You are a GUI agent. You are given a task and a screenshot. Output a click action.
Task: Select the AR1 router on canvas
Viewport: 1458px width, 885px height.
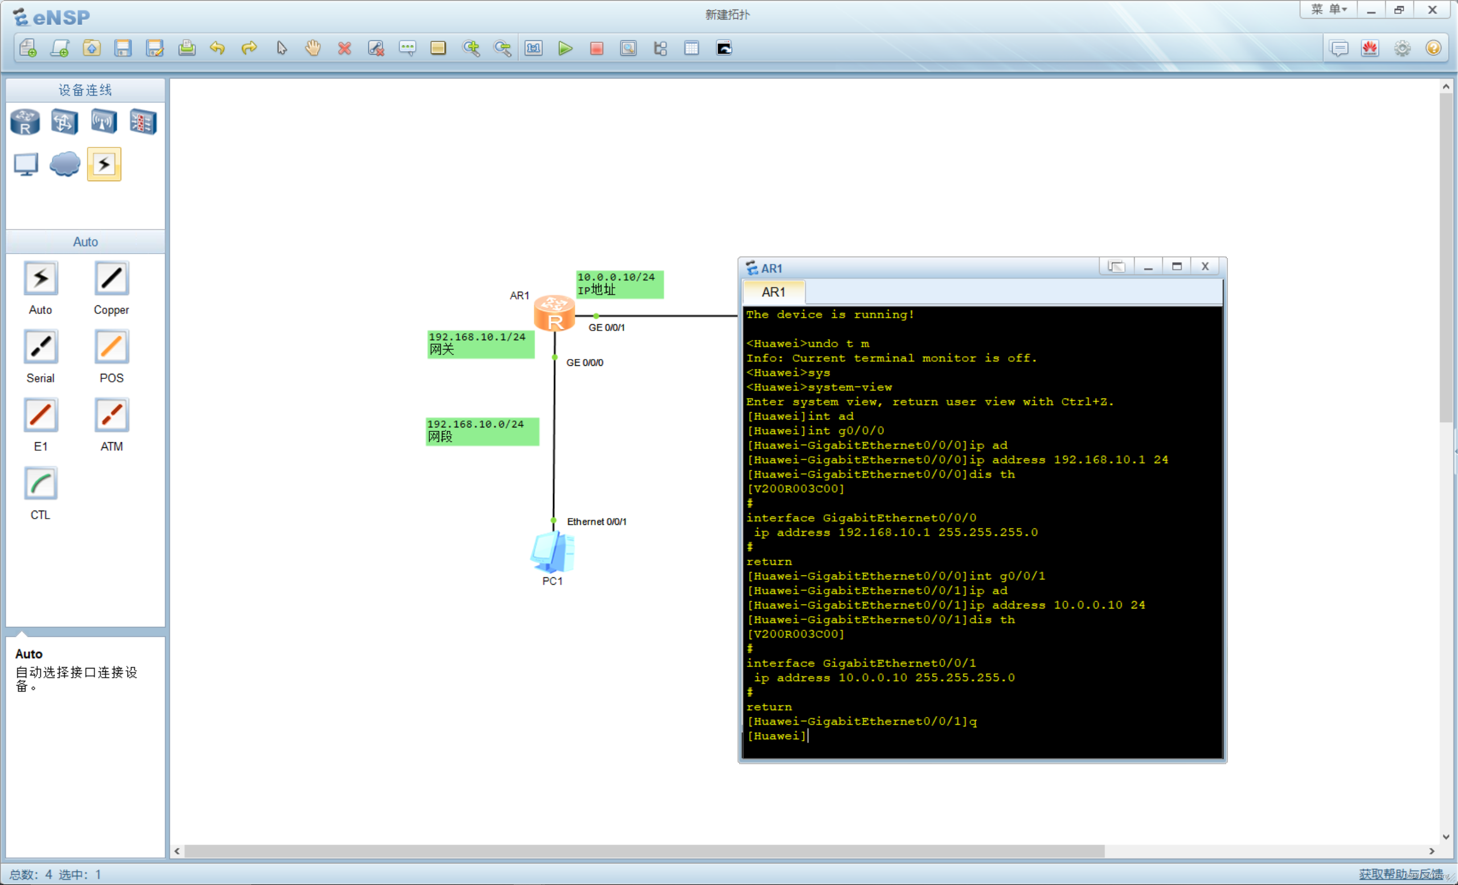tap(555, 314)
